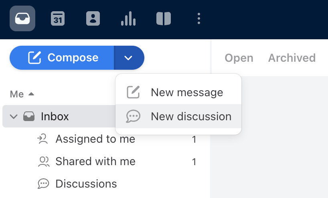Open the Analytics bar chart icon
Image resolution: width=328 pixels, height=198 pixels.
point(128,18)
